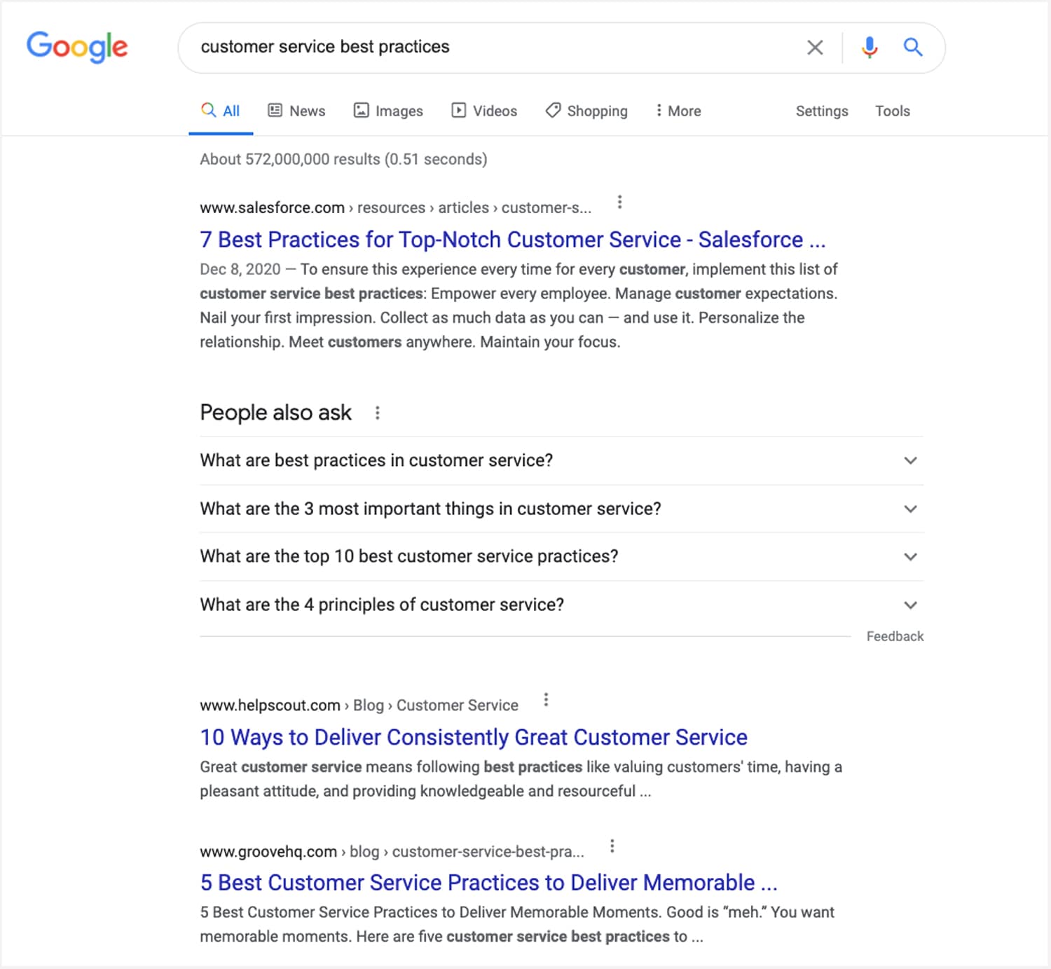This screenshot has width=1051, height=969.
Task: Clear the search box with the X icon
Action: pos(815,48)
